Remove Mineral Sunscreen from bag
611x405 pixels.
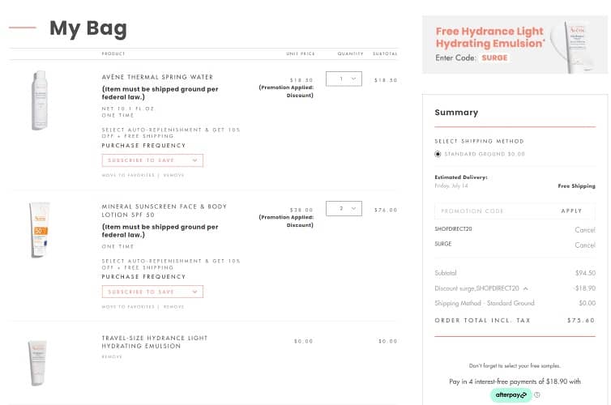pyautogui.click(x=174, y=307)
